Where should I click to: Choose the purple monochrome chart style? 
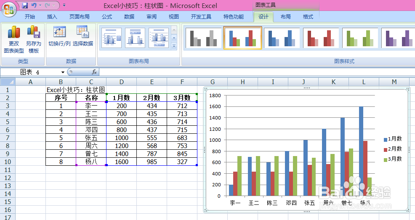click(398, 38)
